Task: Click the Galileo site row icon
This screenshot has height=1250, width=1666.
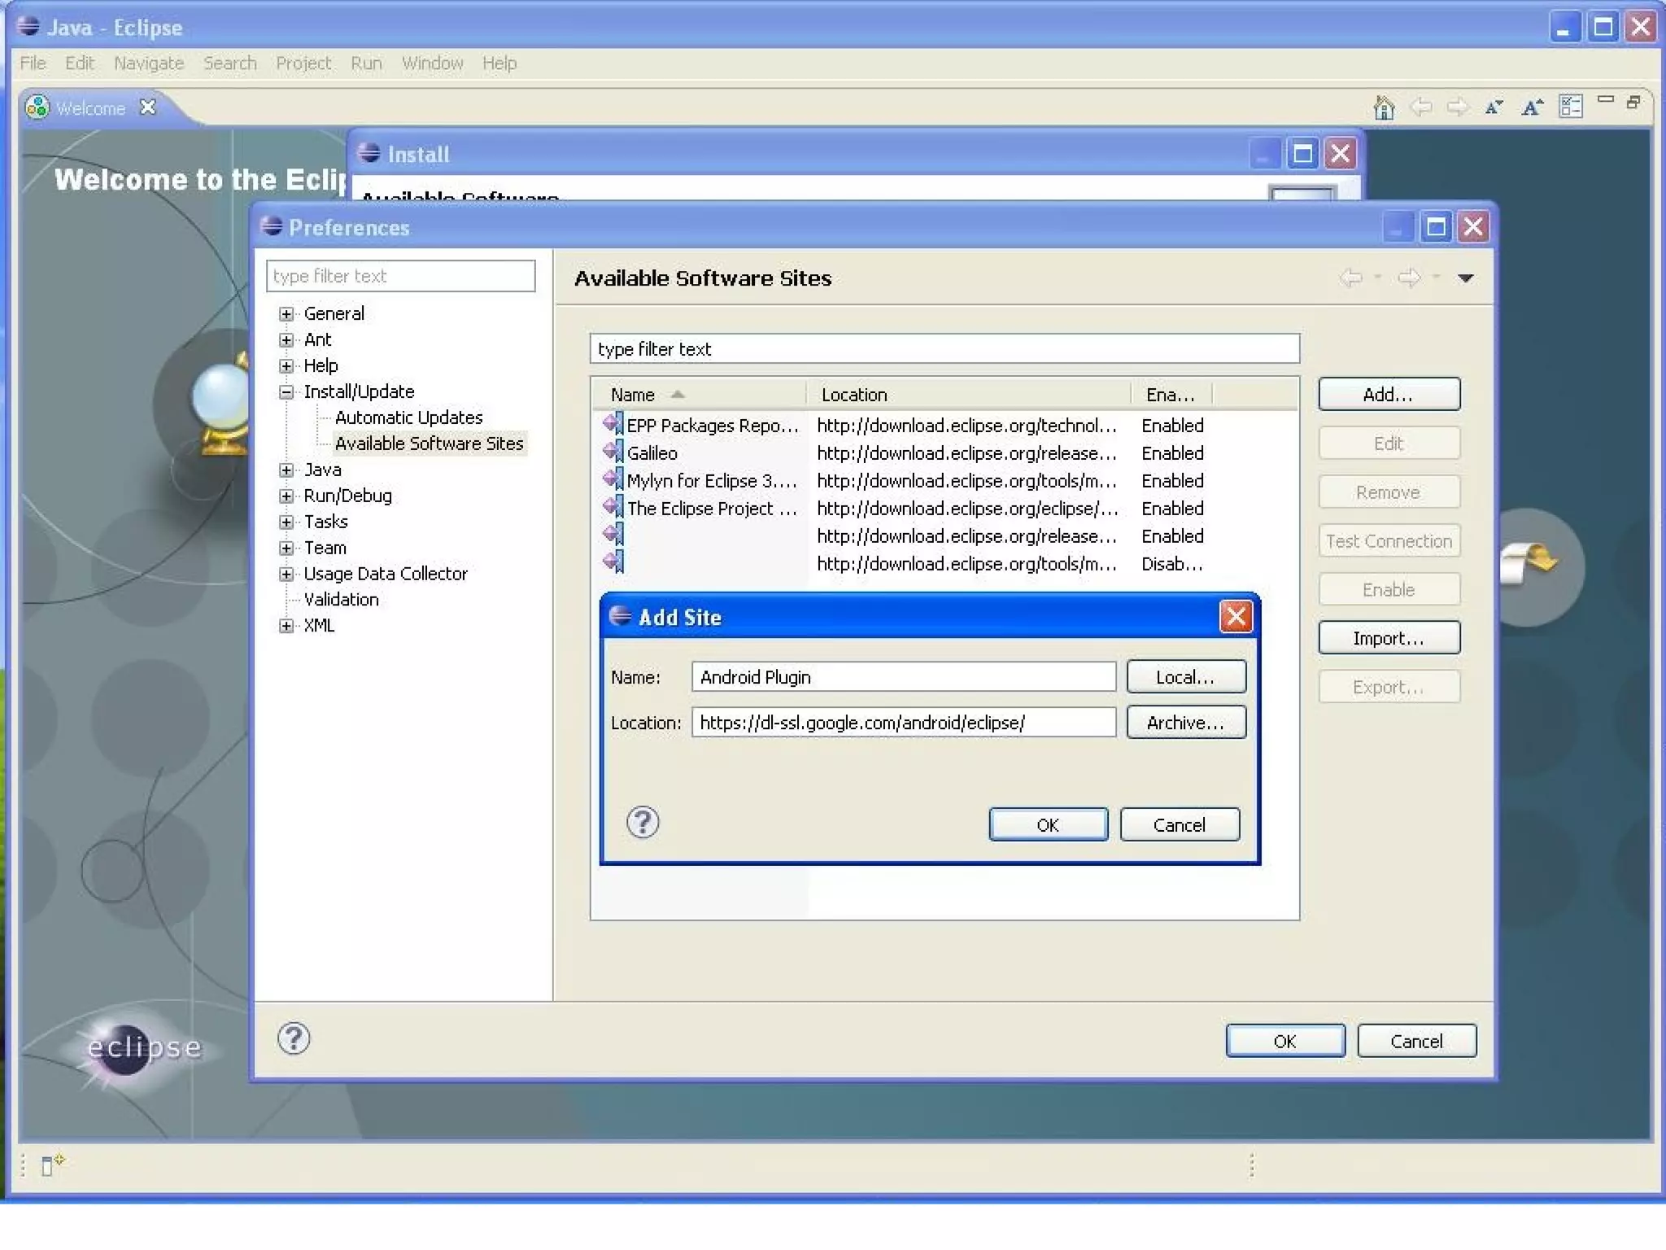Action: pos(613,452)
